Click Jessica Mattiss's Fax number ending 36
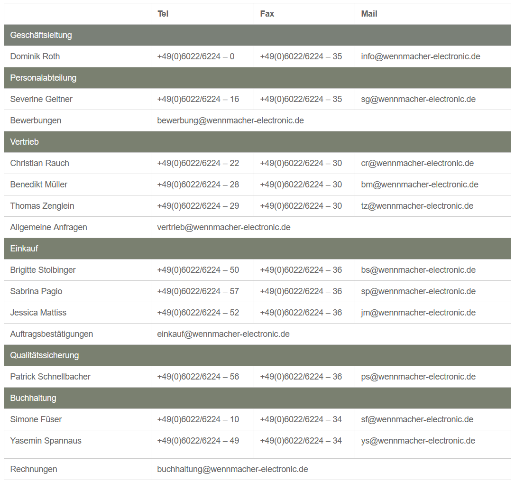 [301, 313]
